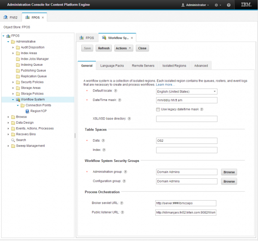The width and height of the screenshot is (258, 241).
Task: Click the Recovery Bins folder icon
Action: click(x=13, y=134)
